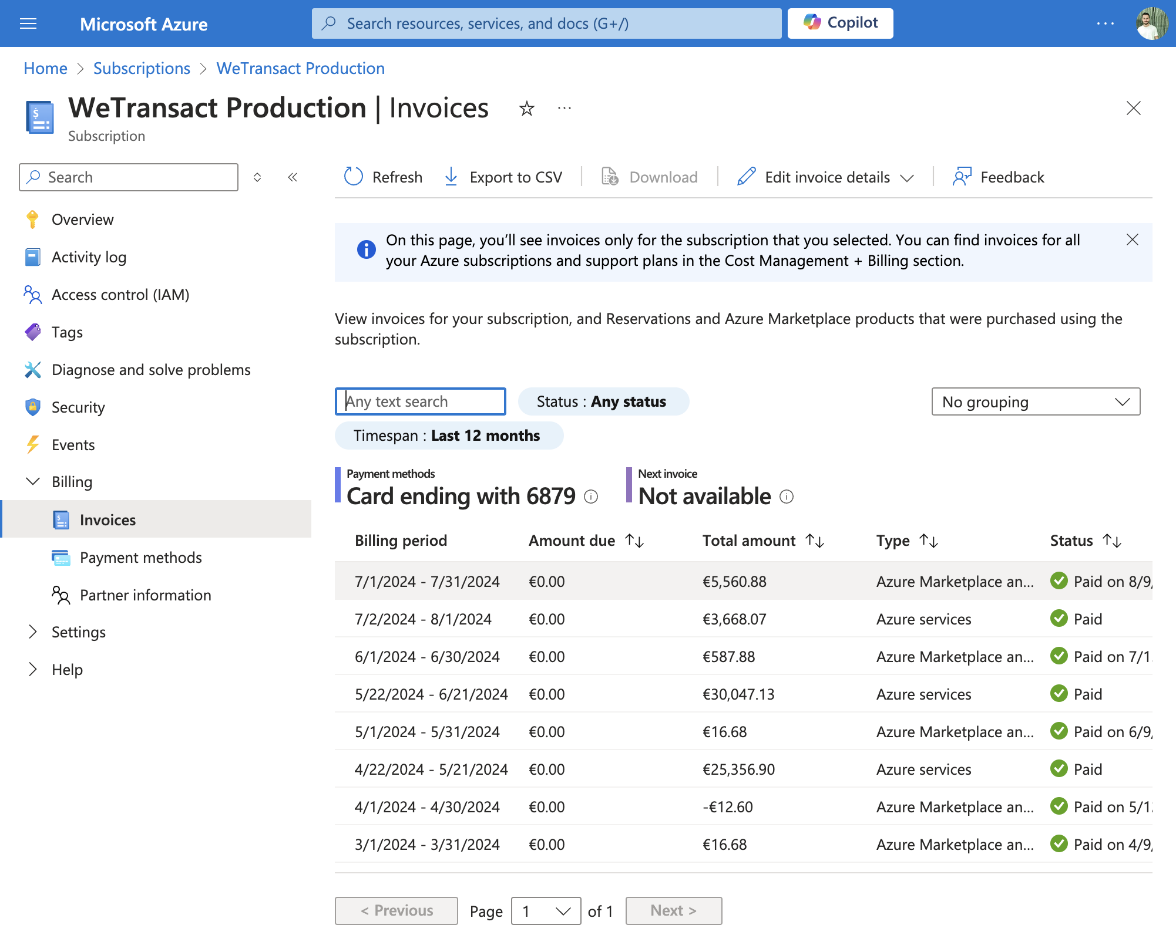Close the Invoices blade
The image size is (1176, 925).
coord(1133,108)
